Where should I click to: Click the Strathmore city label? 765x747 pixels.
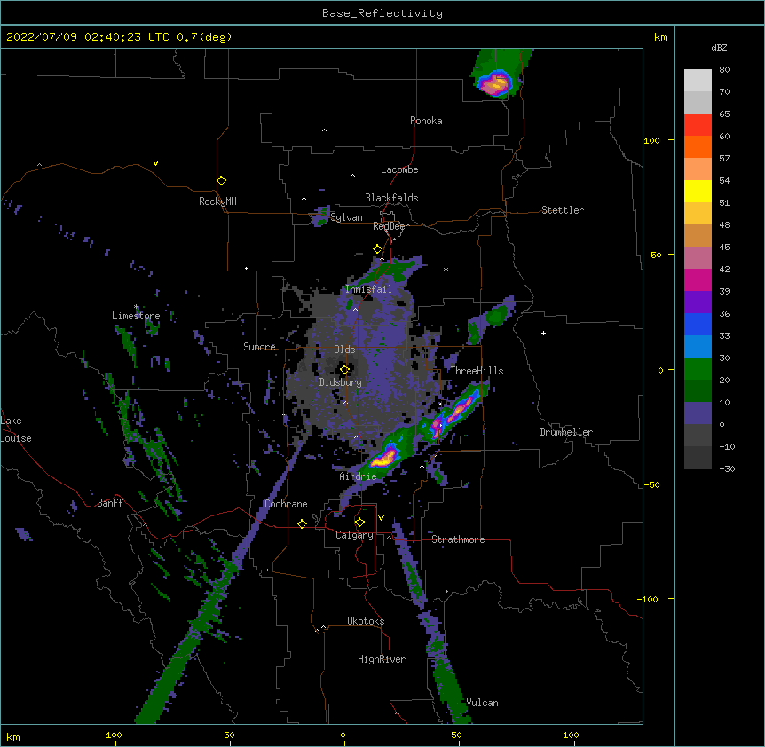(x=458, y=539)
